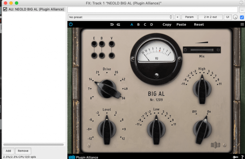Toggle the plugin power bypass icon
This screenshot has width=245, height=159.
coord(71,24)
